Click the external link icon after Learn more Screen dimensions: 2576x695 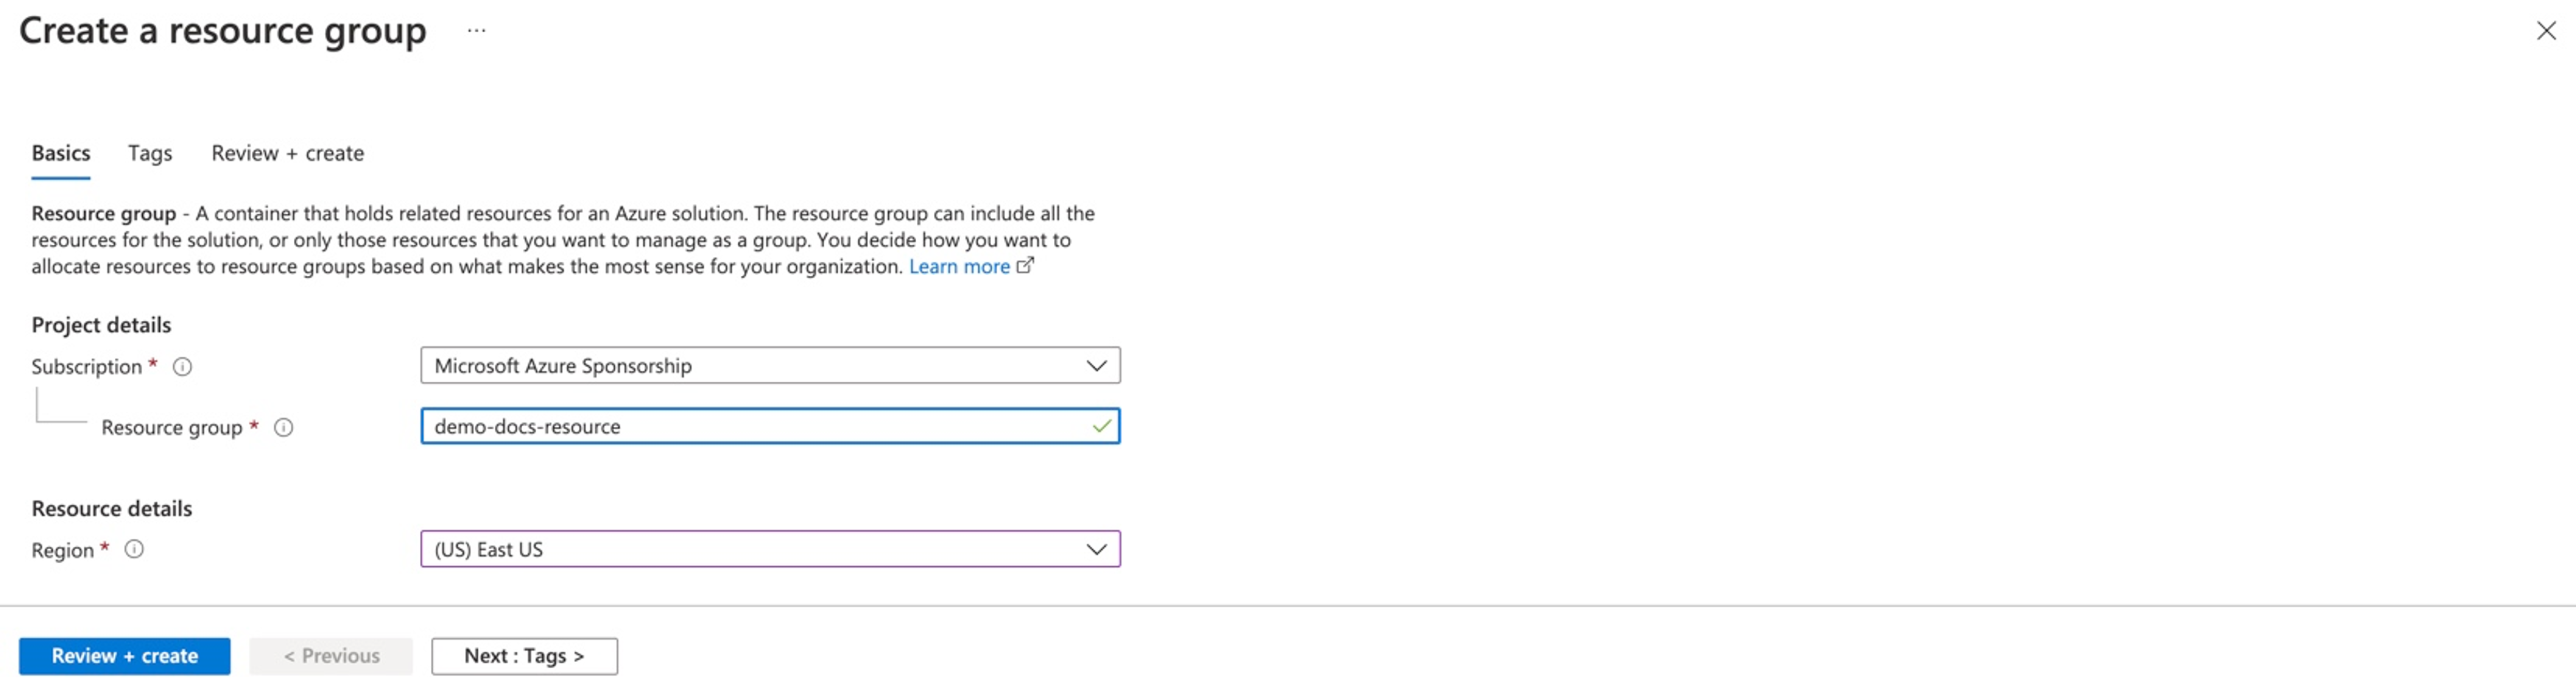tap(1026, 266)
